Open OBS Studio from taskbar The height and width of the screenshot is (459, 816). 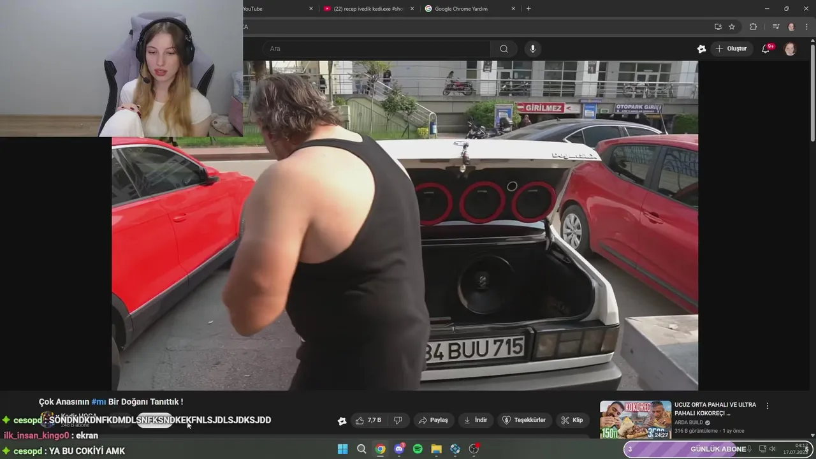click(x=474, y=449)
